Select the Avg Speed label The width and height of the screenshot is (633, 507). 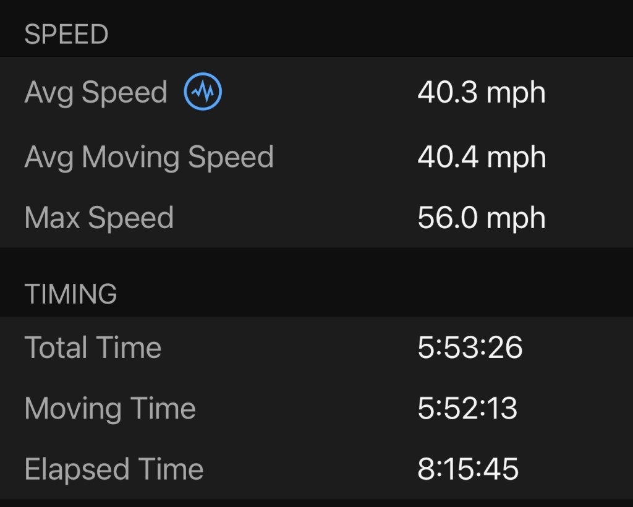(96, 93)
